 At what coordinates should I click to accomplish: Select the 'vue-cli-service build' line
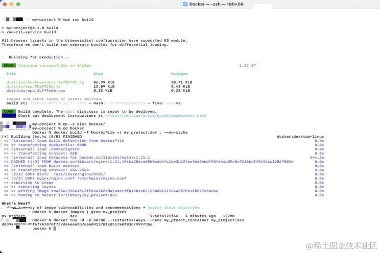coord(31,32)
